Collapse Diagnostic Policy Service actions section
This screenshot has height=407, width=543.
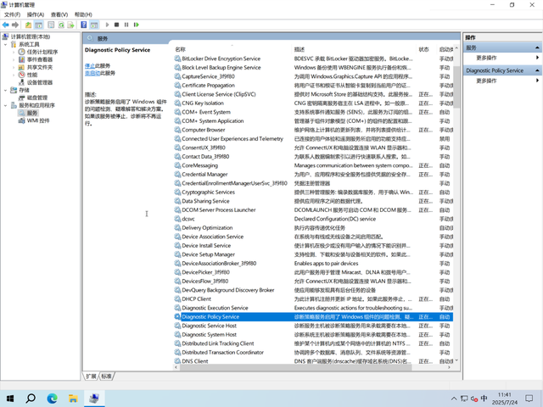pyautogui.click(x=537, y=70)
